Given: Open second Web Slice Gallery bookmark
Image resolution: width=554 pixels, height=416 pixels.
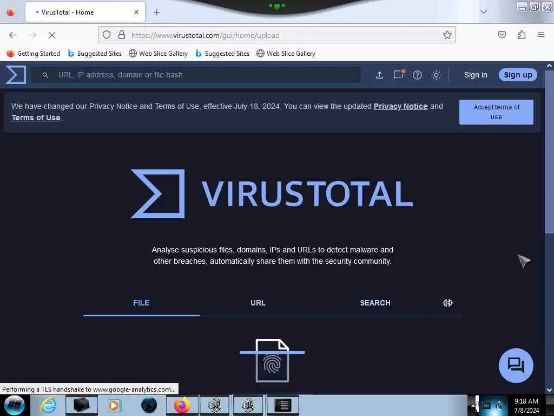Looking at the screenshot, I should 286,54.
